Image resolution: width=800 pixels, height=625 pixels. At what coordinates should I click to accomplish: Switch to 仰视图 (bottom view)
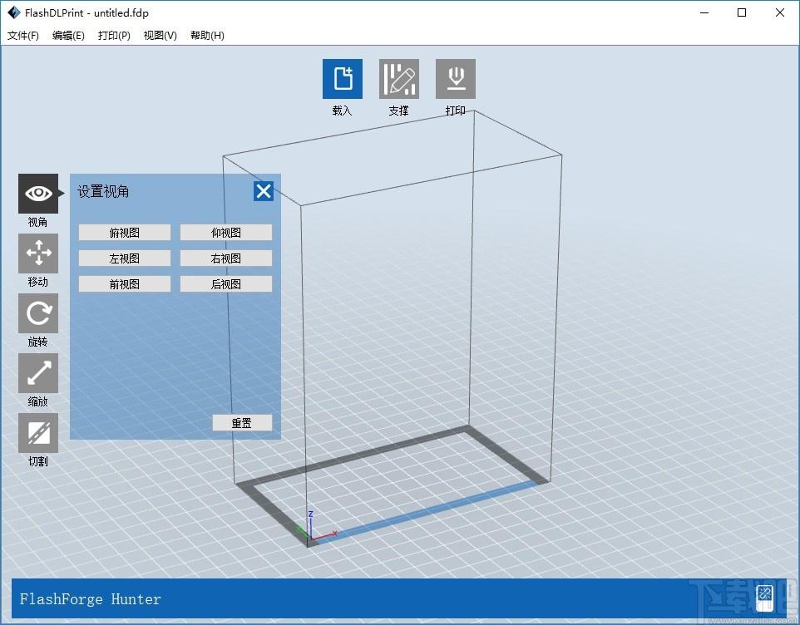(x=226, y=233)
